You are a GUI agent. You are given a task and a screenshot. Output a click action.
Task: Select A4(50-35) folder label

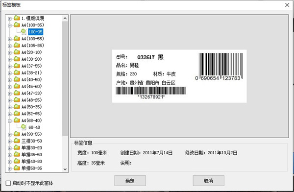[x=31, y=107]
